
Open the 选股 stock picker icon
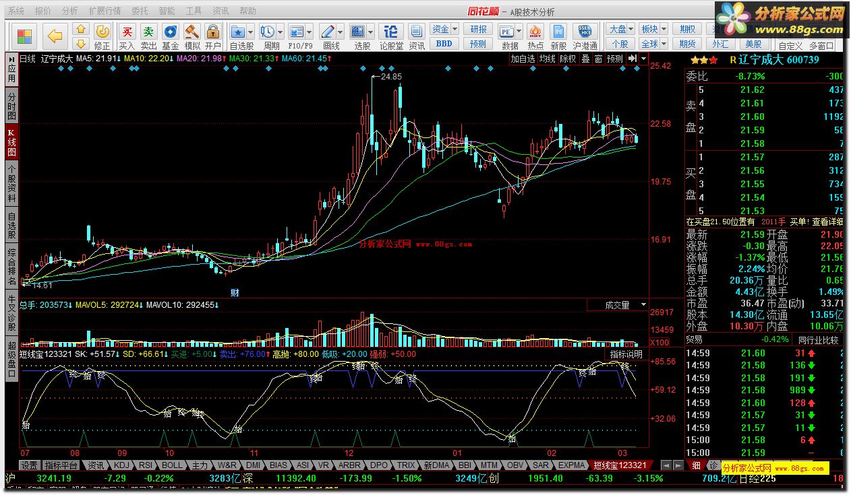(357, 32)
